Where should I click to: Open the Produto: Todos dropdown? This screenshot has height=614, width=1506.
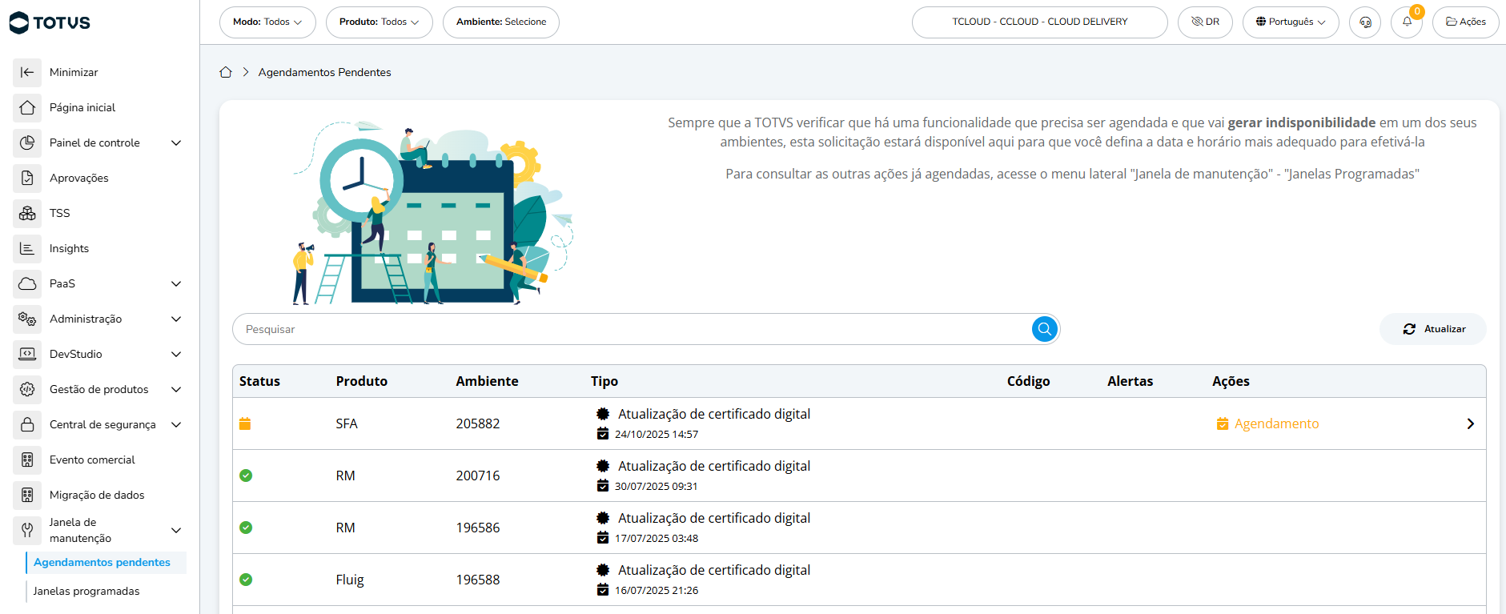(380, 22)
